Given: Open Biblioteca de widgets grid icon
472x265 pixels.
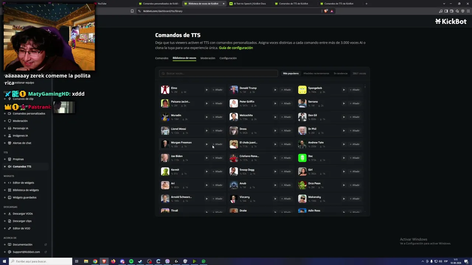Looking at the screenshot, I should (10, 190).
